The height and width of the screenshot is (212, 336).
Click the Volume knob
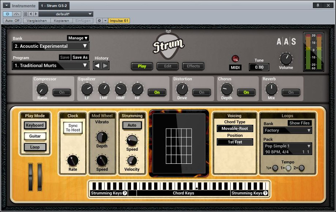pos(286,59)
